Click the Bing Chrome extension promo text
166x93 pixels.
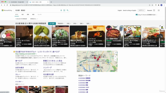pos(147,15)
